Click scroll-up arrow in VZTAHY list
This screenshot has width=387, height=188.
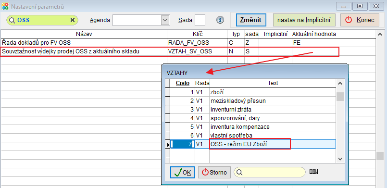(x=340, y=84)
